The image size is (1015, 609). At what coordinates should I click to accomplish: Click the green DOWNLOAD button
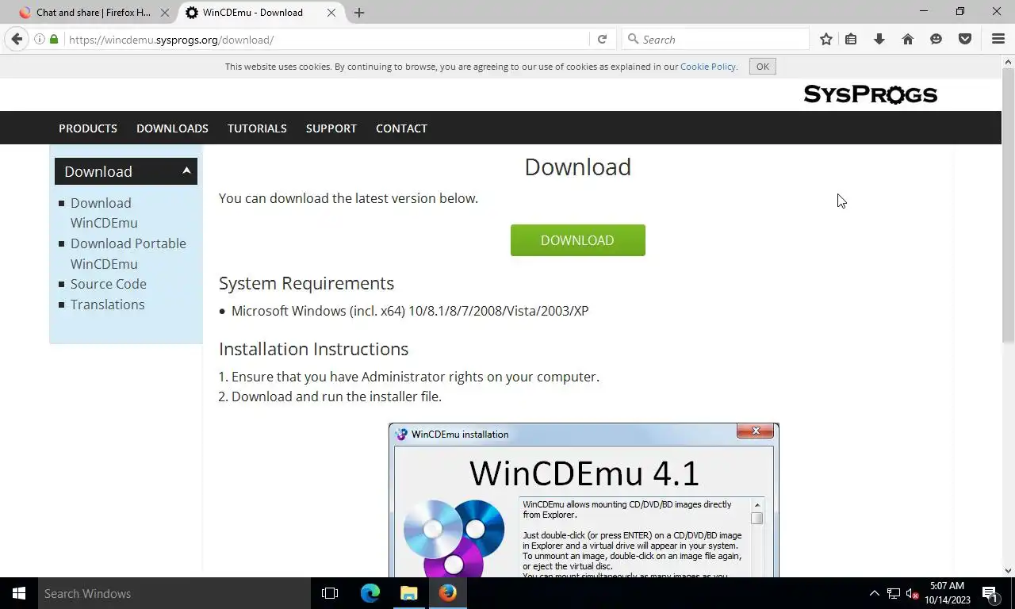[577, 240]
